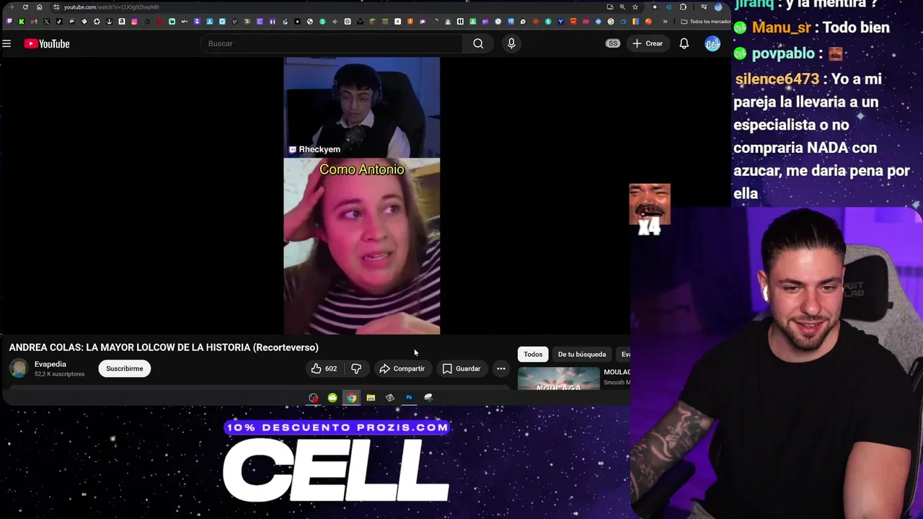Image resolution: width=923 pixels, height=519 pixels.
Task: Select the De tu búsqueda chip
Action: tap(582, 354)
